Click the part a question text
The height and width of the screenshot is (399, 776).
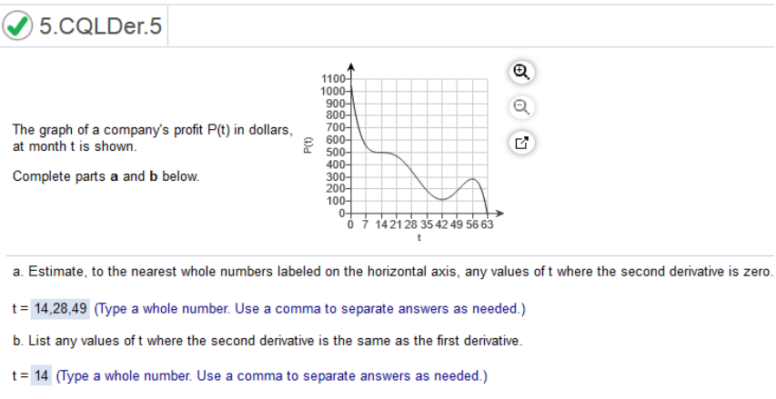coord(392,272)
